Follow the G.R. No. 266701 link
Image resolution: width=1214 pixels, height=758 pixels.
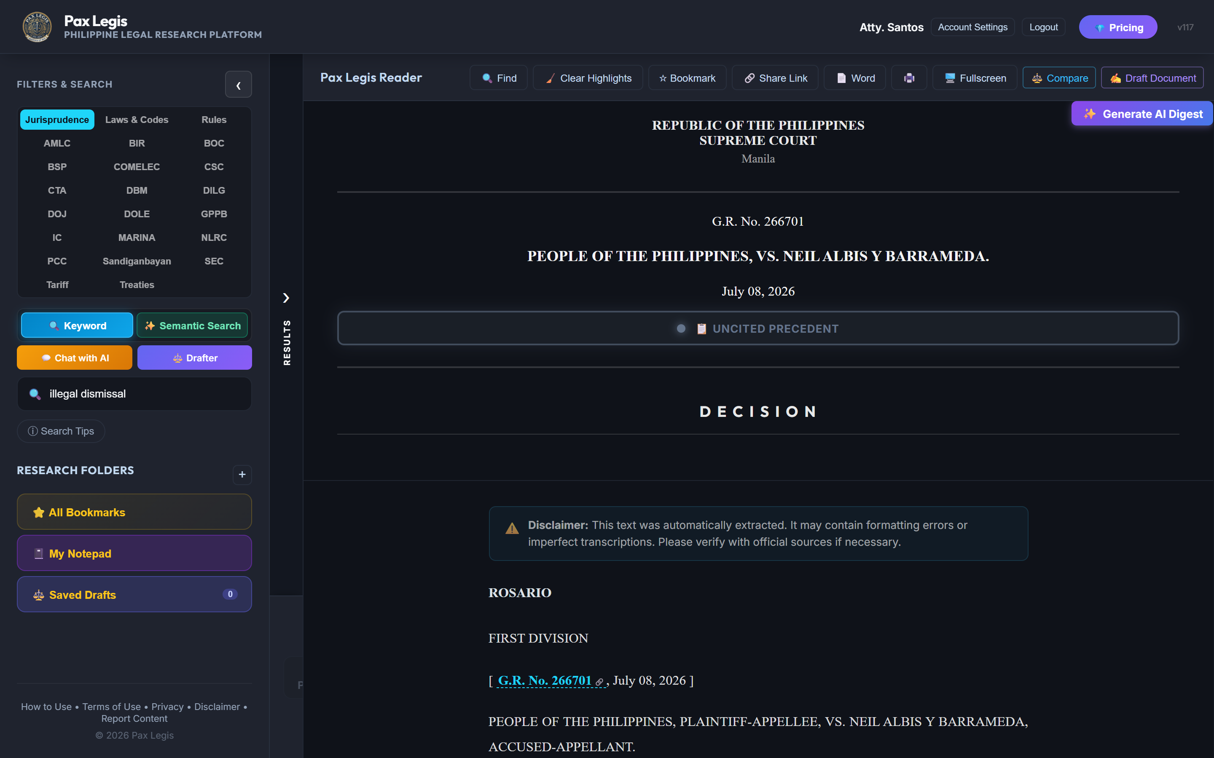551,680
